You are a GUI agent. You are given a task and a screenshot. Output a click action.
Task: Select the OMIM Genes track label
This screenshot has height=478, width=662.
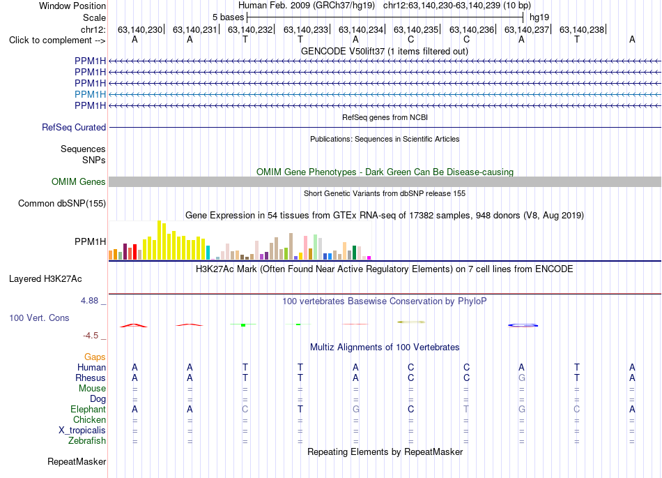click(79, 181)
